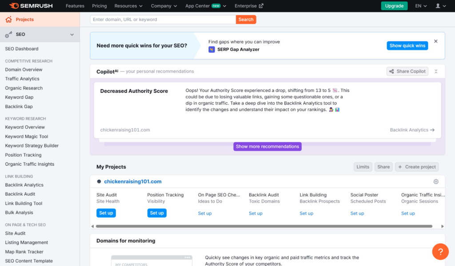Open the Projects home icon
455x266 pixels.
(9, 20)
